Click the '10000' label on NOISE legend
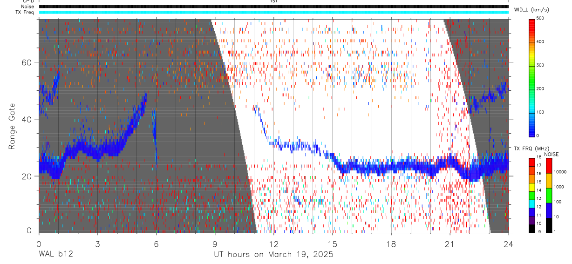Screen dimensions: 572x264 tap(560, 172)
